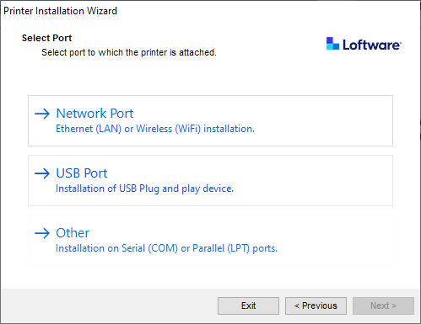
Task: Select the Network Port heading
Action: click(94, 114)
